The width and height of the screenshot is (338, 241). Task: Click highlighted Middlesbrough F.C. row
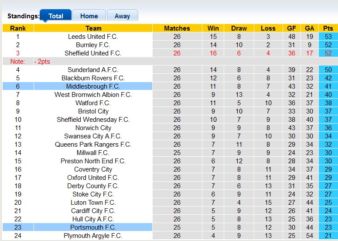coord(93,86)
